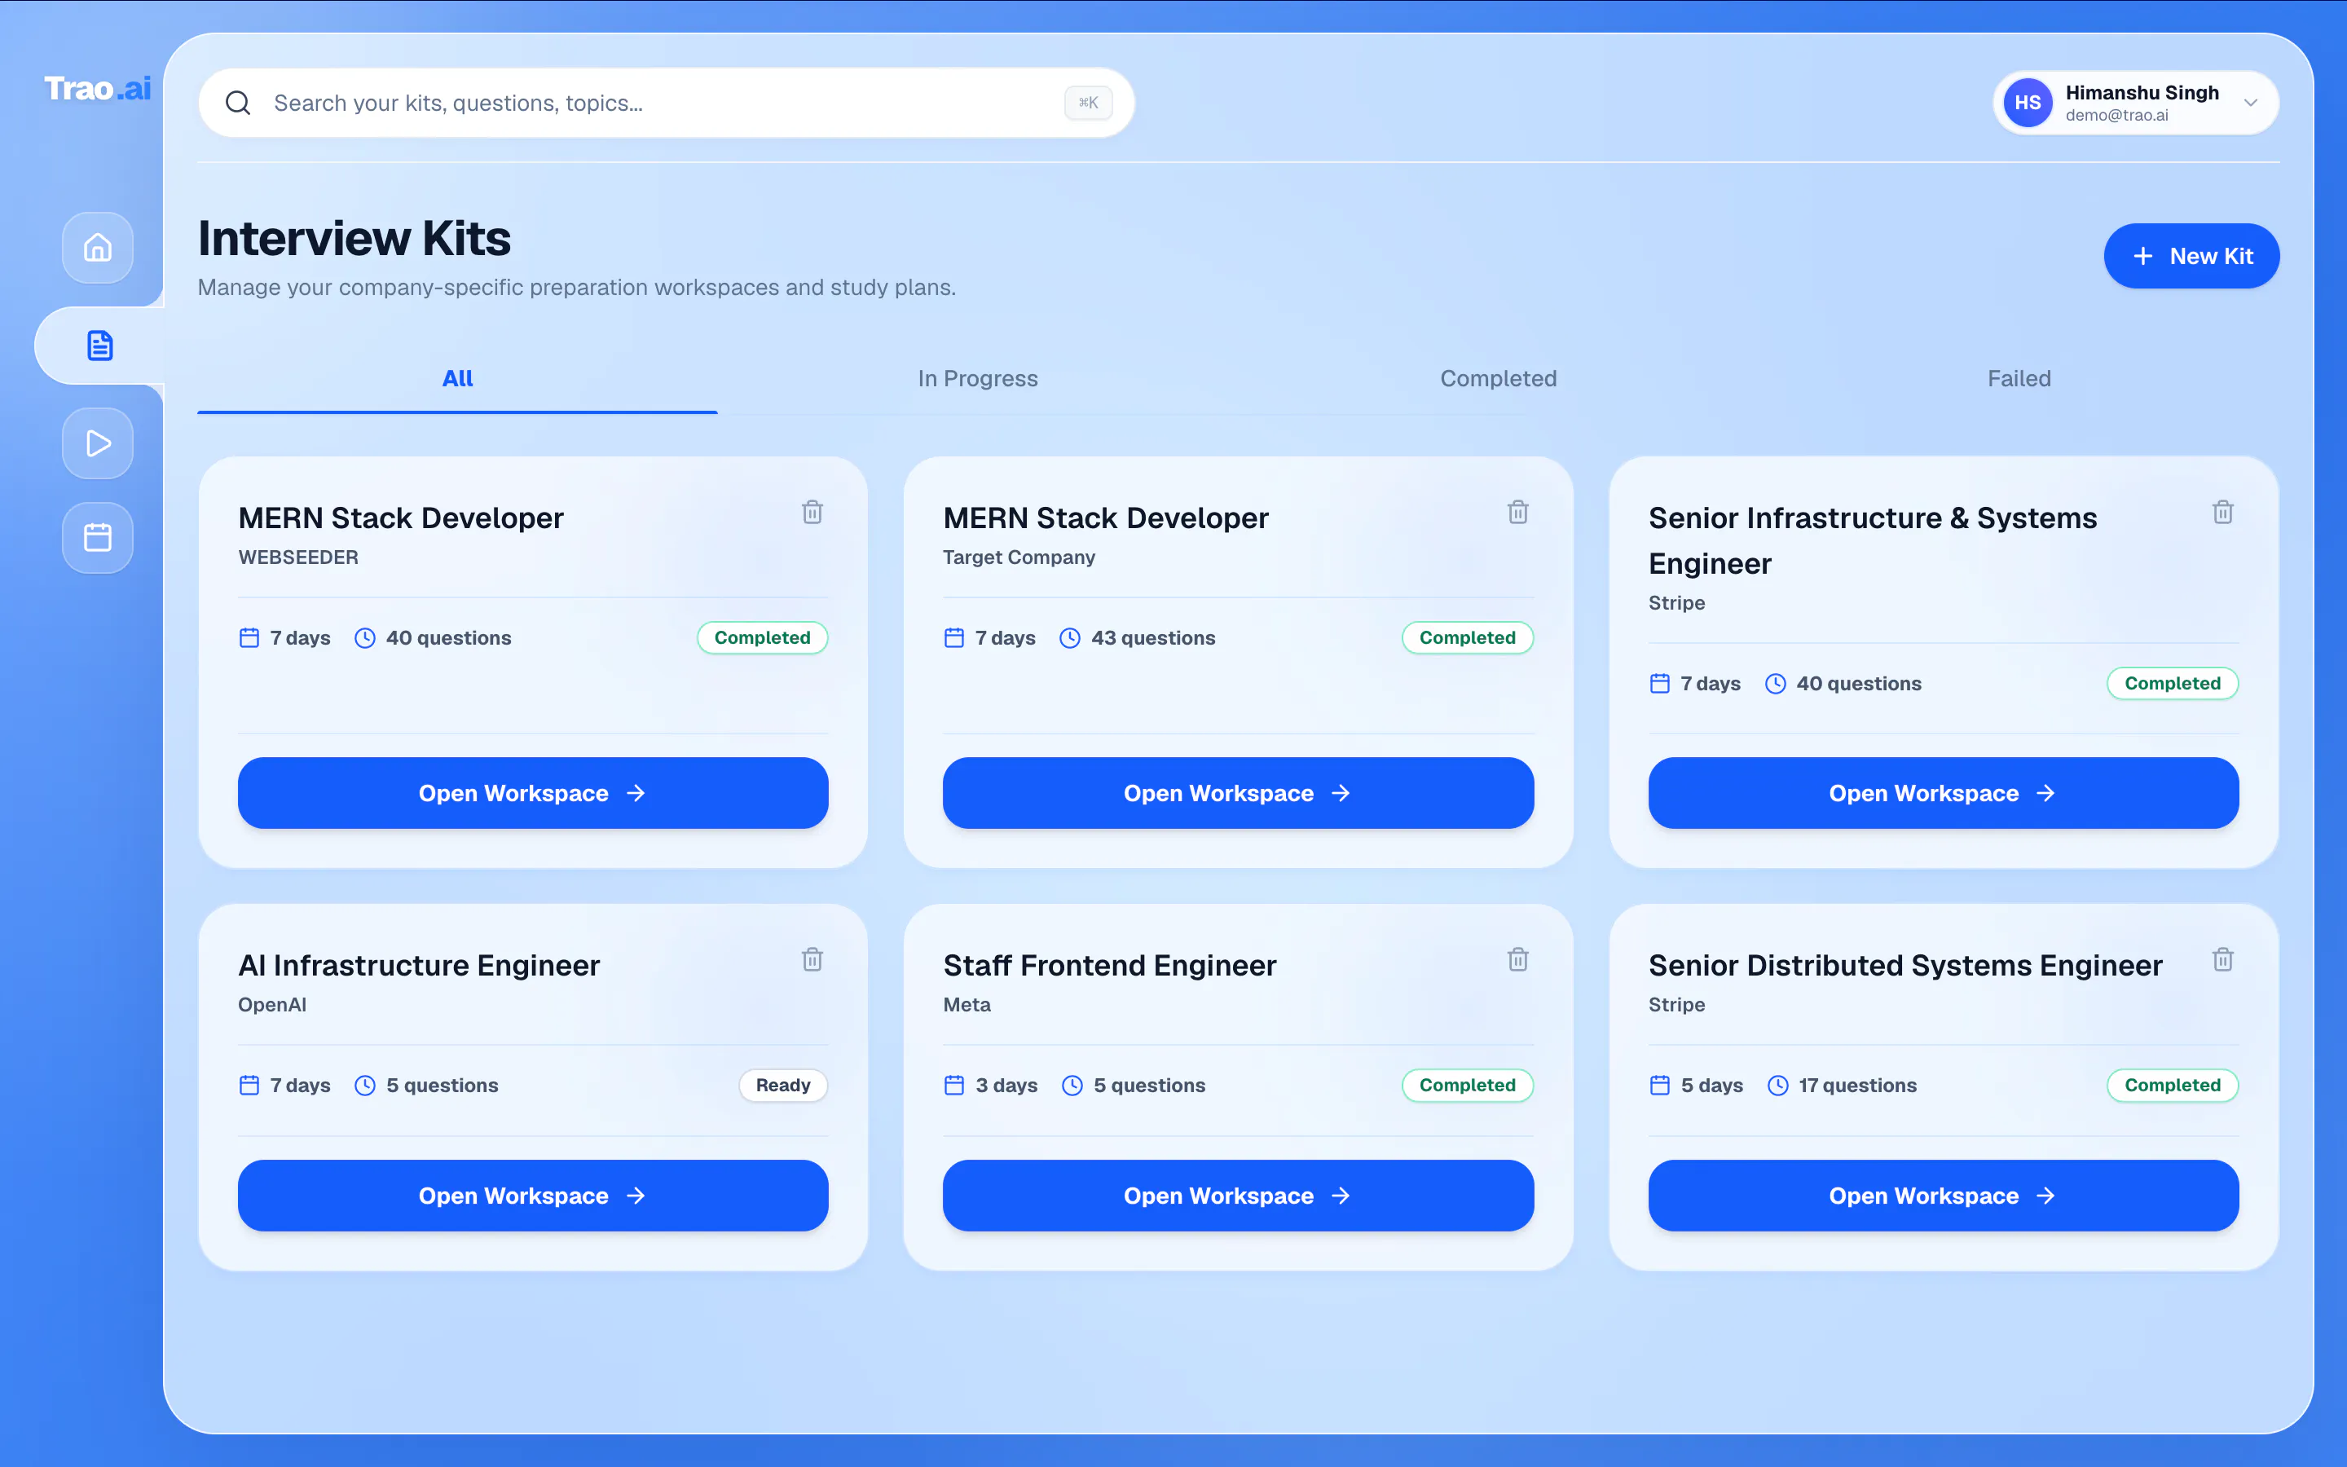
Task: Open the Calendar sidebar icon
Action: (x=98, y=538)
